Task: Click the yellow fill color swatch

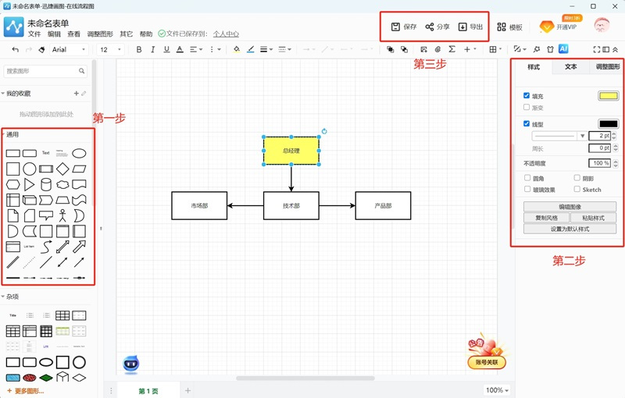Action: point(609,95)
